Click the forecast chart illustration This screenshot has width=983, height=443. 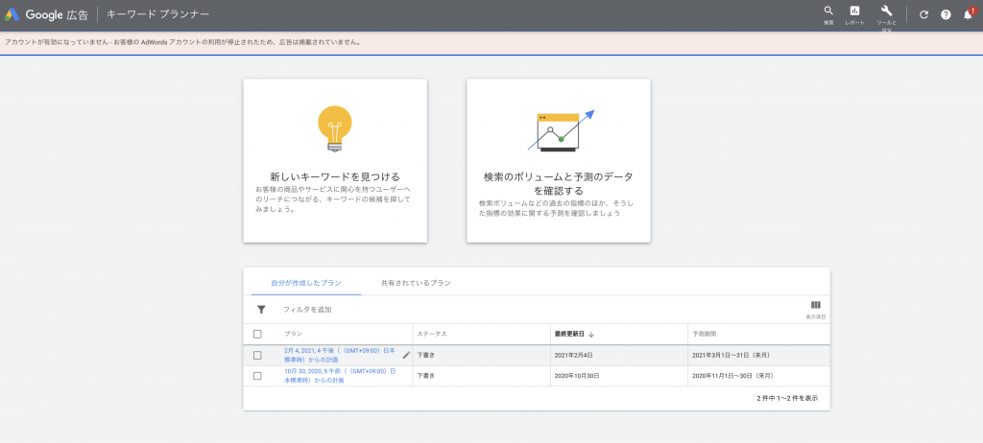coord(560,131)
